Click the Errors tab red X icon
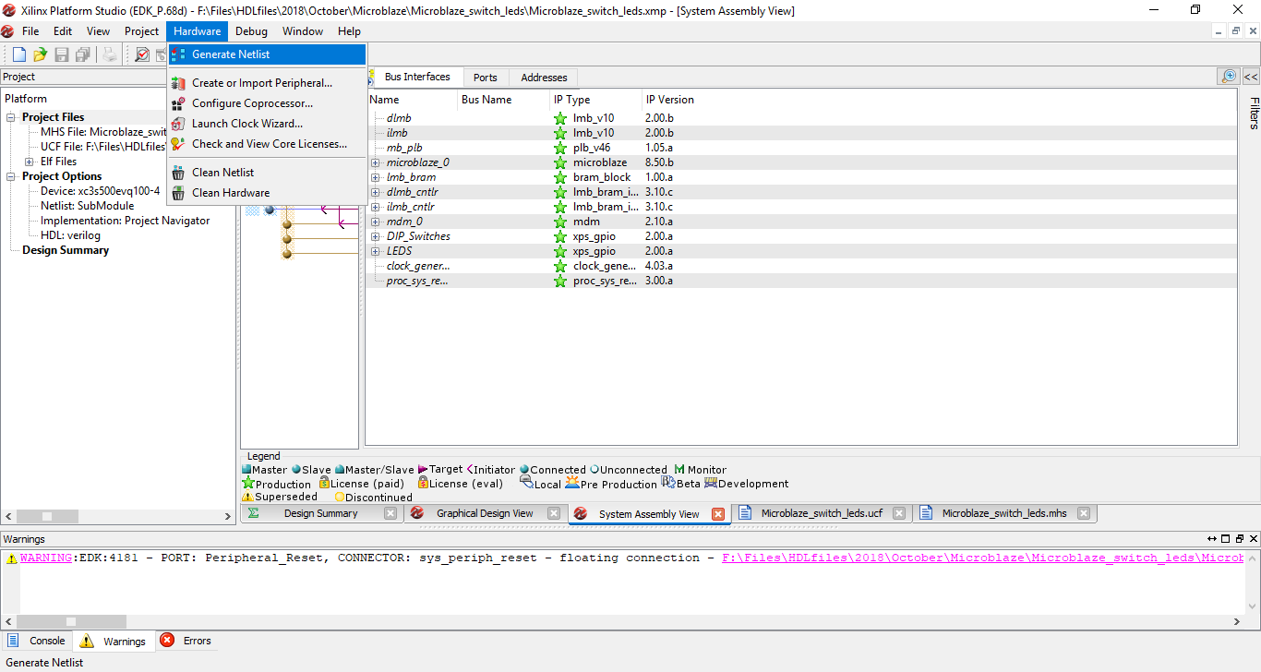Viewport: 1261px width, 672px height. [x=167, y=640]
